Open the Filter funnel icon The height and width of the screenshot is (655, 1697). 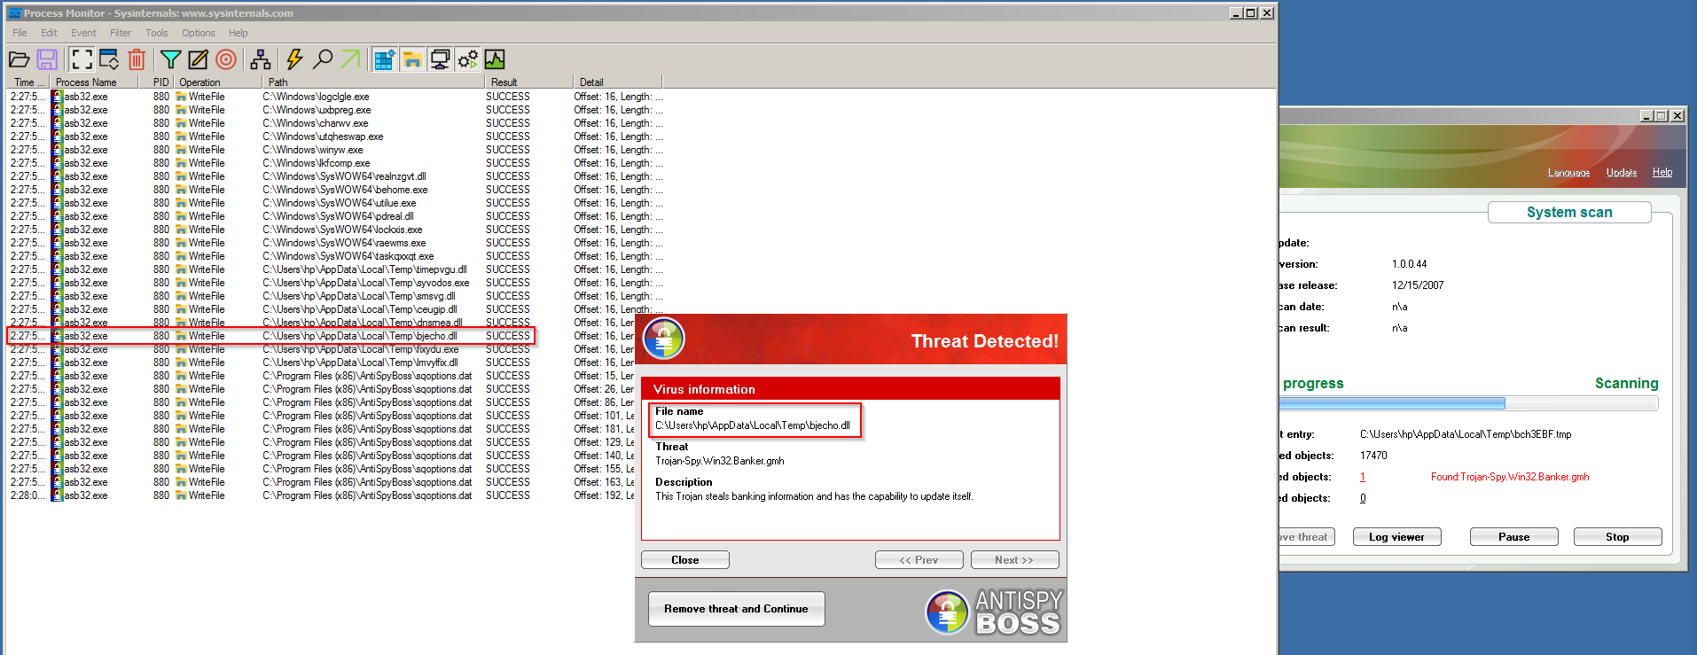[170, 59]
